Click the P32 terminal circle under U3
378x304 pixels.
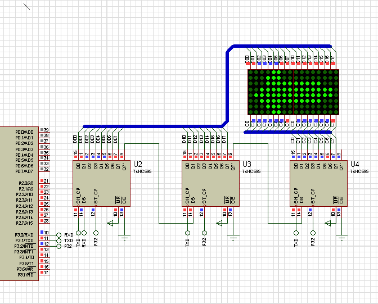204,233
